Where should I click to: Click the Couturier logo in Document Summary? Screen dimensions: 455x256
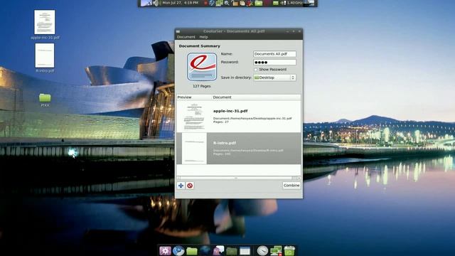(202, 67)
